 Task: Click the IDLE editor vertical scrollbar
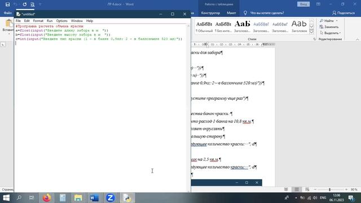(x=188, y=108)
